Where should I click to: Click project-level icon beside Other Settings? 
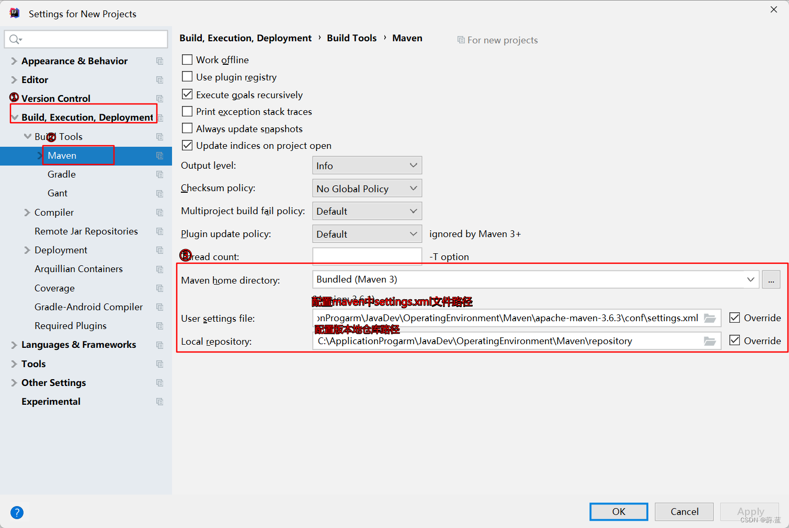pyautogui.click(x=160, y=383)
